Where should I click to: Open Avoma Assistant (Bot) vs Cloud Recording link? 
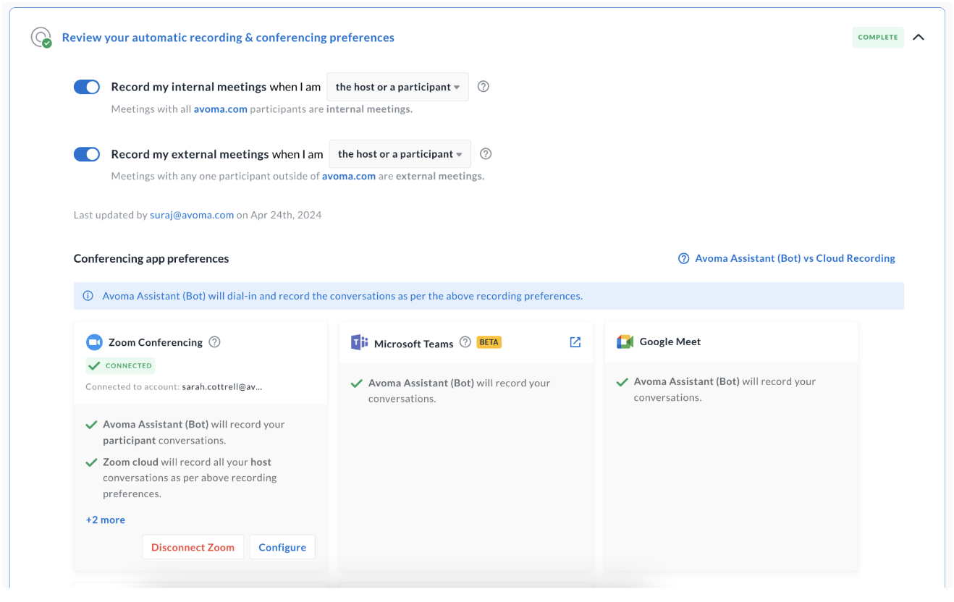pyautogui.click(x=794, y=258)
